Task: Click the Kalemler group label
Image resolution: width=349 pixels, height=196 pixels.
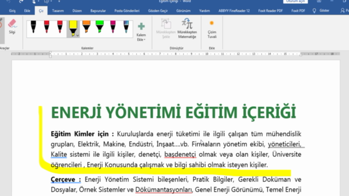Action: 87,48
